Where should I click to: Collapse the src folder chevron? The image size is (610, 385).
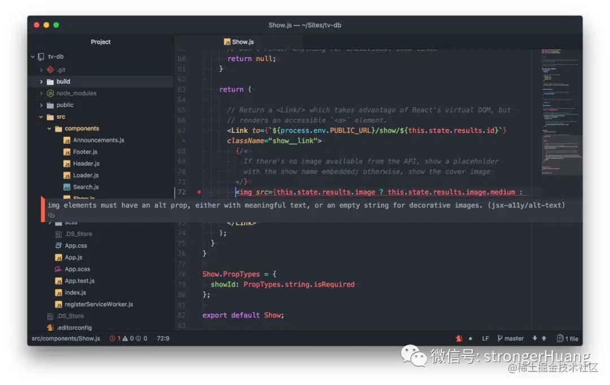pos(41,117)
